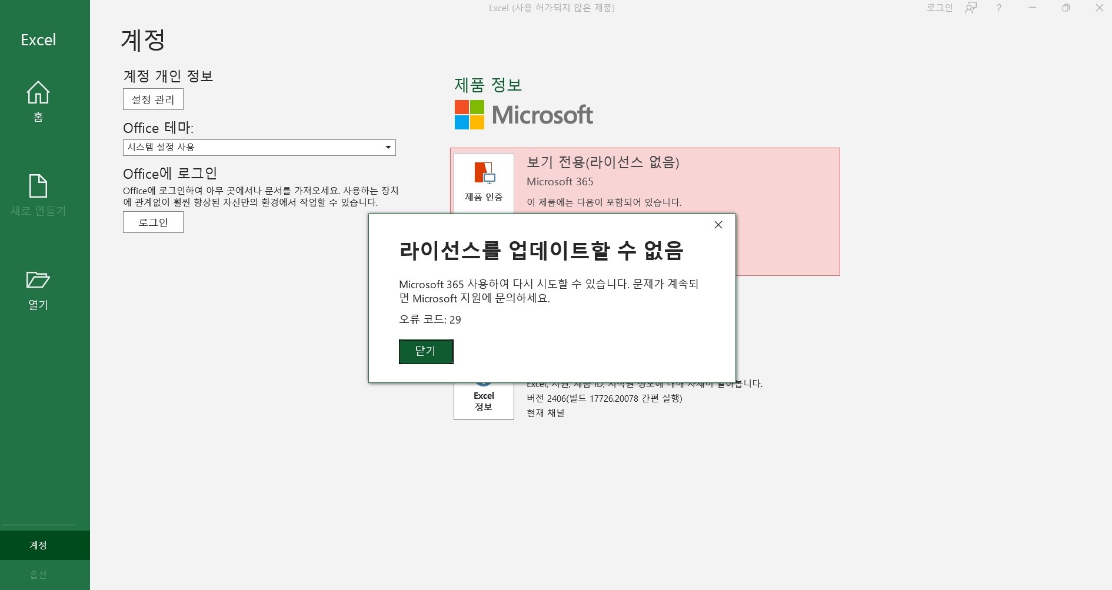The image size is (1112, 590).
Task: Click the Excel title in the sidebar
Action: (38, 39)
